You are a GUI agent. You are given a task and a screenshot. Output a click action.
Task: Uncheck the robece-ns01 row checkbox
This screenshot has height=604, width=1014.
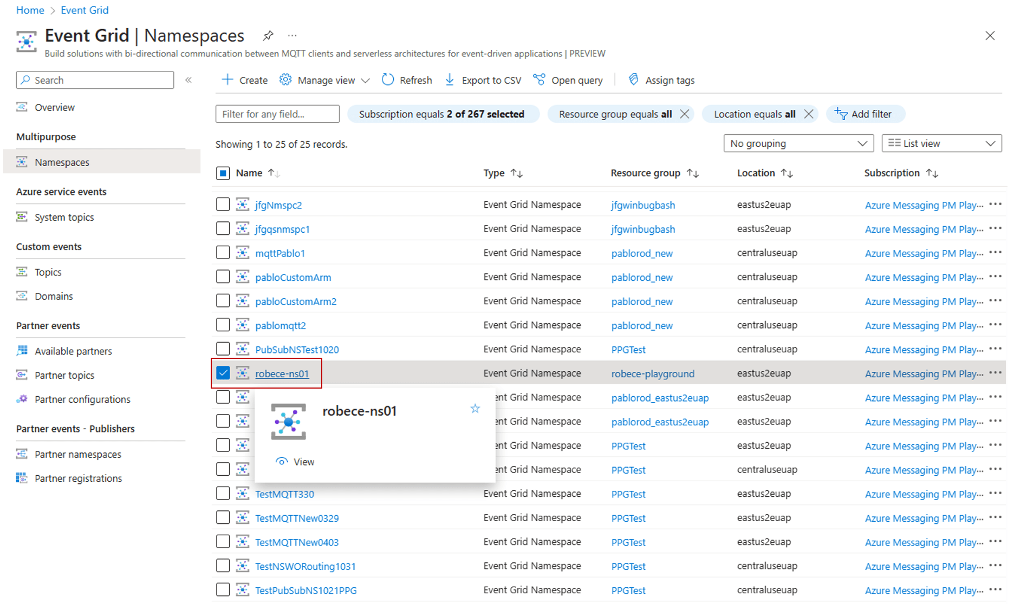tap(223, 372)
